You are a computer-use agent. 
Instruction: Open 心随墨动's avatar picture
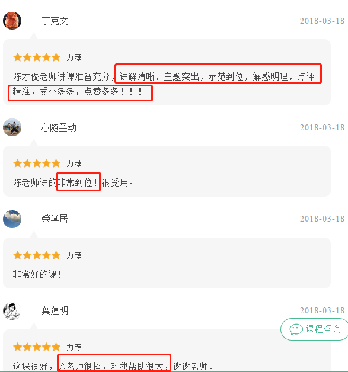(x=12, y=127)
